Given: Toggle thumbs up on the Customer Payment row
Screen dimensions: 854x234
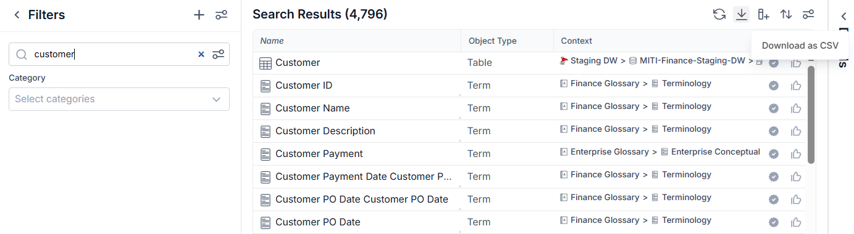Looking at the screenshot, I should pyautogui.click(x=796, y=154).
